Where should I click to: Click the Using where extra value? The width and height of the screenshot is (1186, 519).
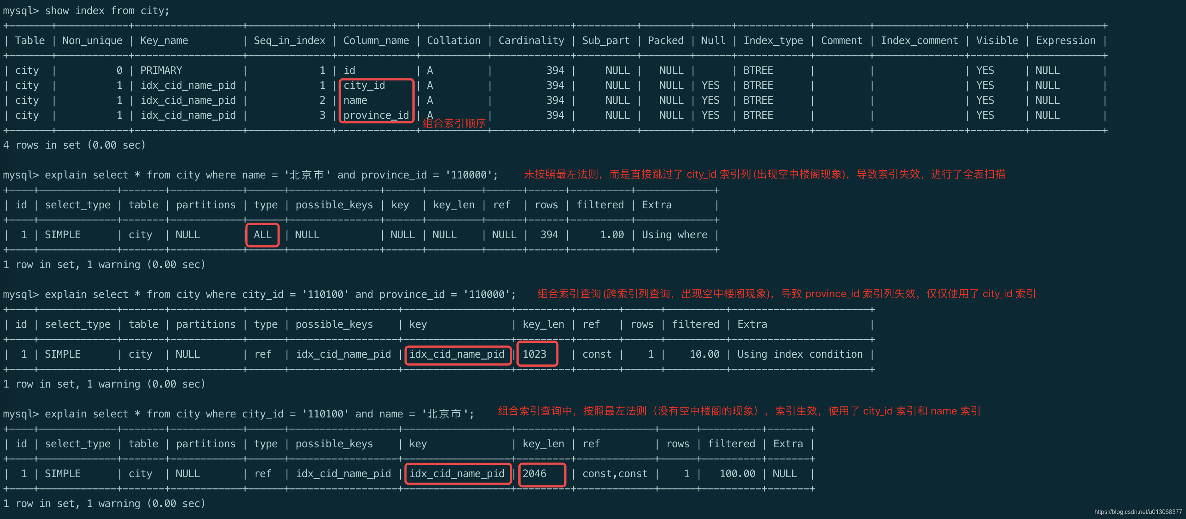[x=674, y=235]
